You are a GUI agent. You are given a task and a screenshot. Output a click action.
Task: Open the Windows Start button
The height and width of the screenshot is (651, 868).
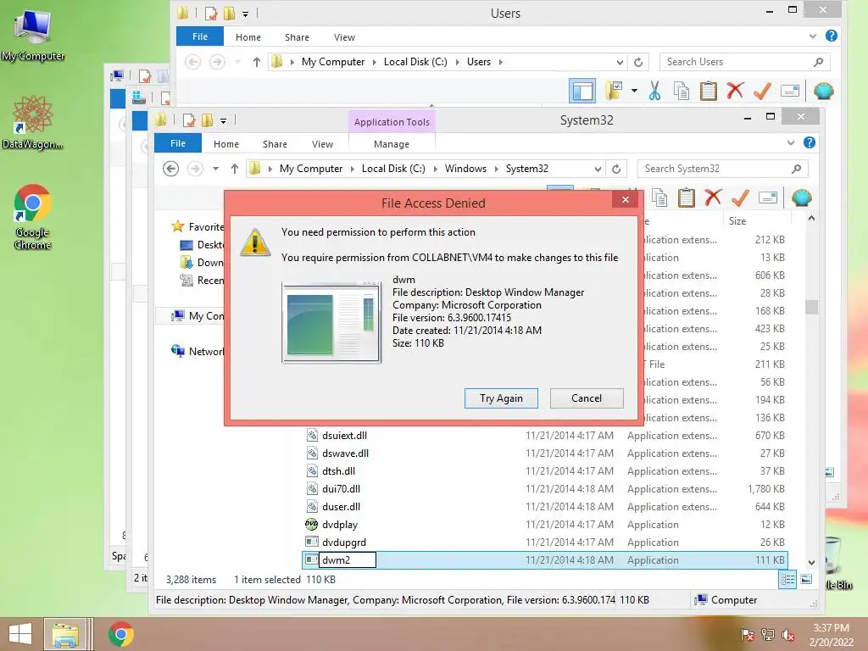click(20, 634)
